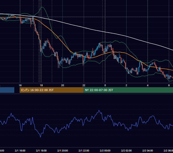Click the upper time axis label 2
173x153 pixels.
coord(126,85)
